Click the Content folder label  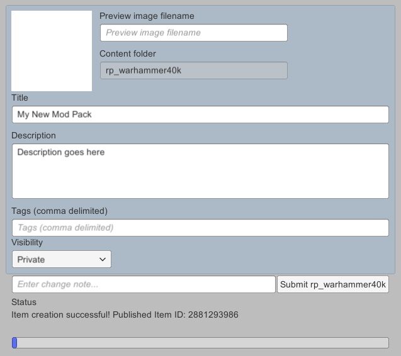tap(128, 53)
